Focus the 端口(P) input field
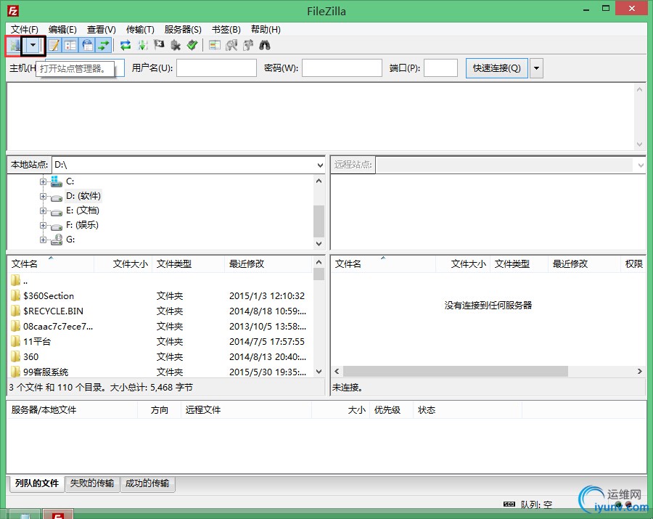 click(x=440, y=68)
